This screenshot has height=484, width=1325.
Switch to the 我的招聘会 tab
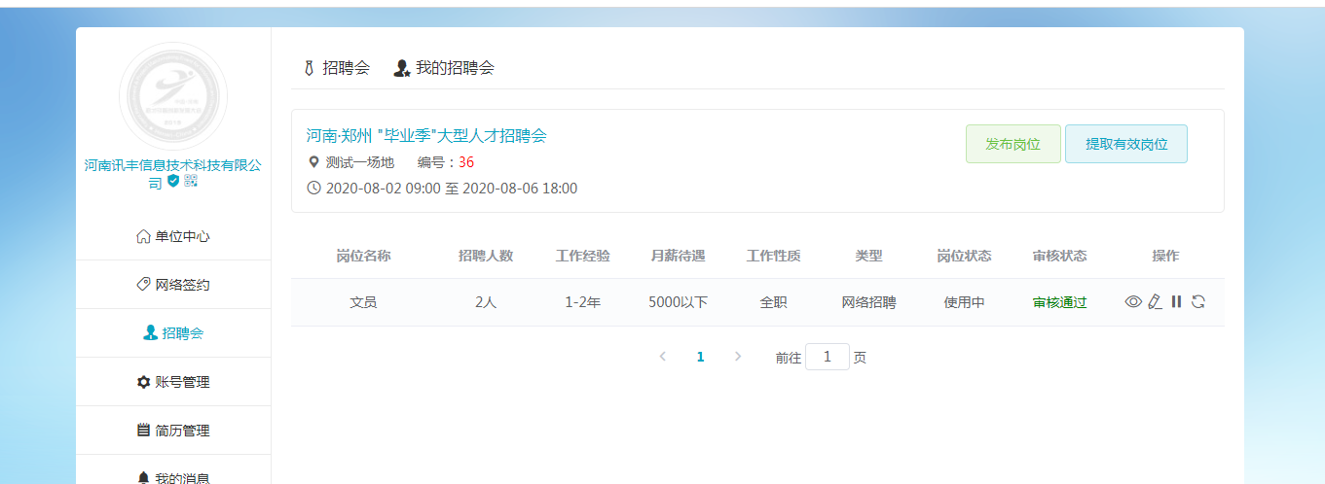[444, 68]
